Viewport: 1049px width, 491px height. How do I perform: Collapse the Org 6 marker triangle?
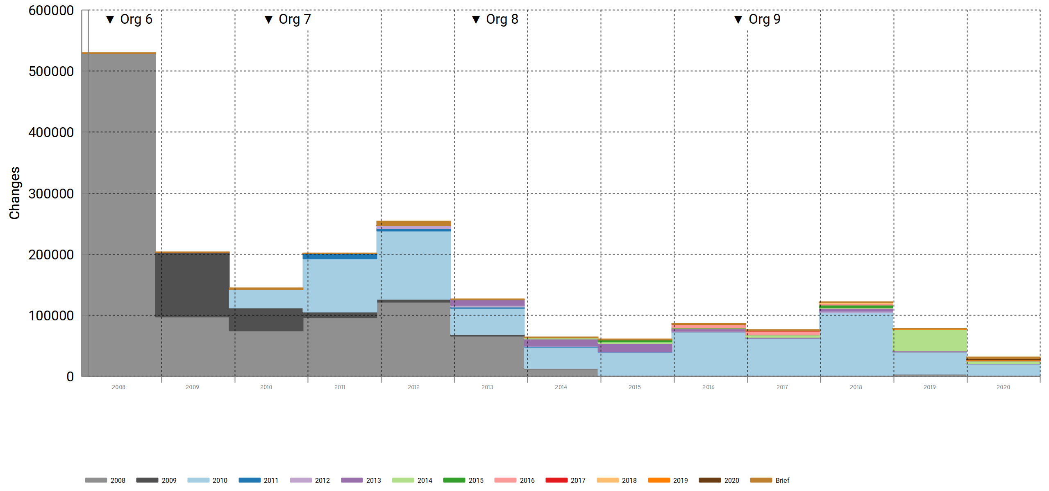coord(110,20)
